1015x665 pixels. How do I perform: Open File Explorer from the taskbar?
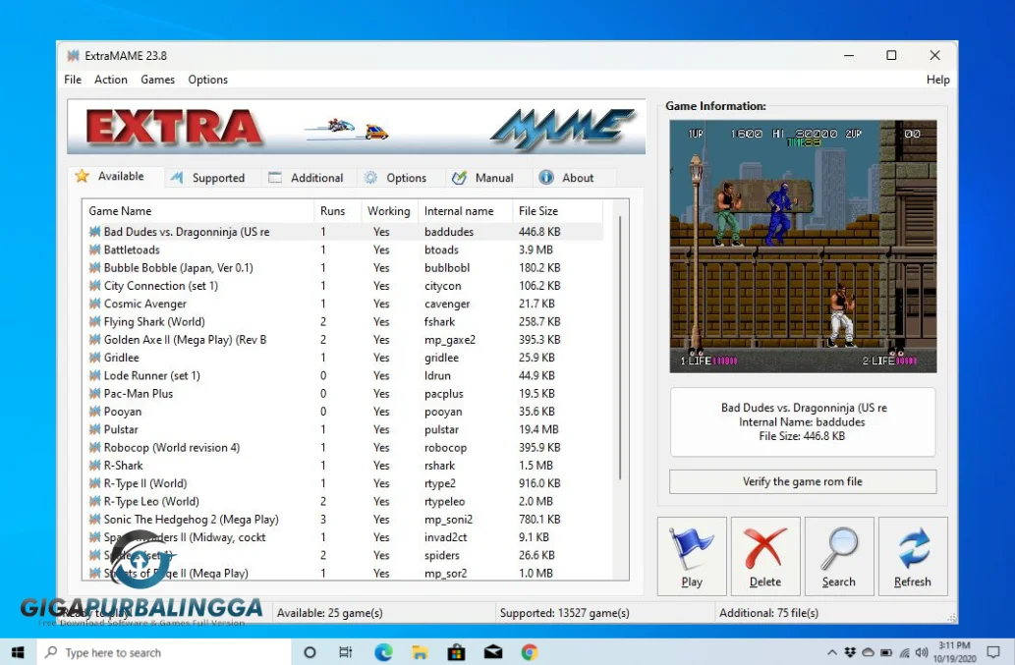coord(420,652)
